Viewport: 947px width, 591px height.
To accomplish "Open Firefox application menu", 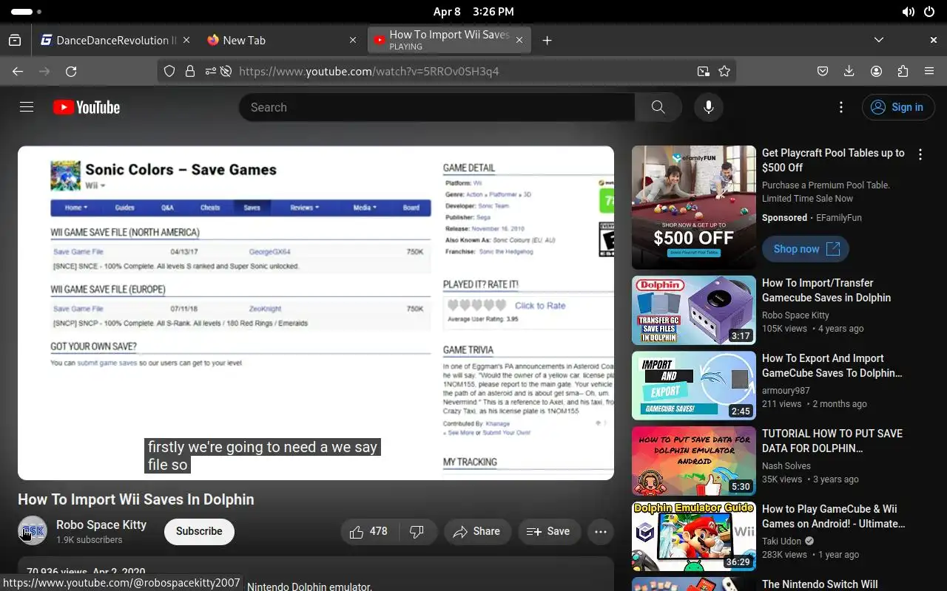I will (929, 71).
